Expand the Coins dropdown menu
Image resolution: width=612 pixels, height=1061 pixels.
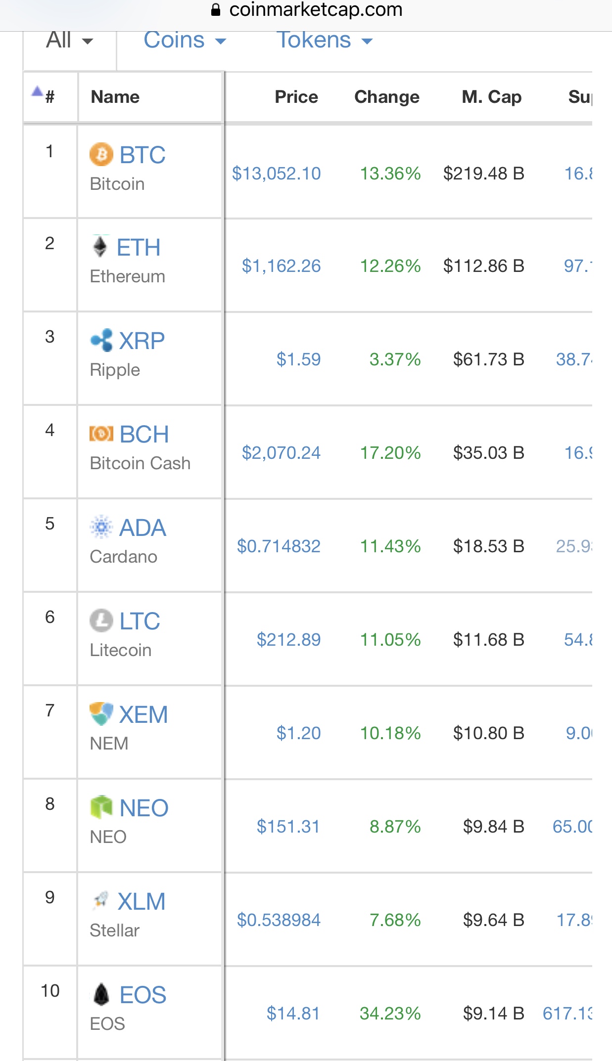coord(185,40)
